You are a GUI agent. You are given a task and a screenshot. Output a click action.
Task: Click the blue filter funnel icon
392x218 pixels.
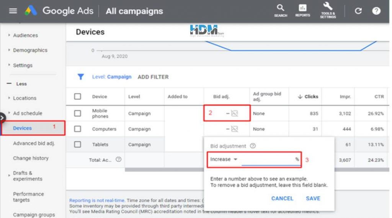(80, 76)
